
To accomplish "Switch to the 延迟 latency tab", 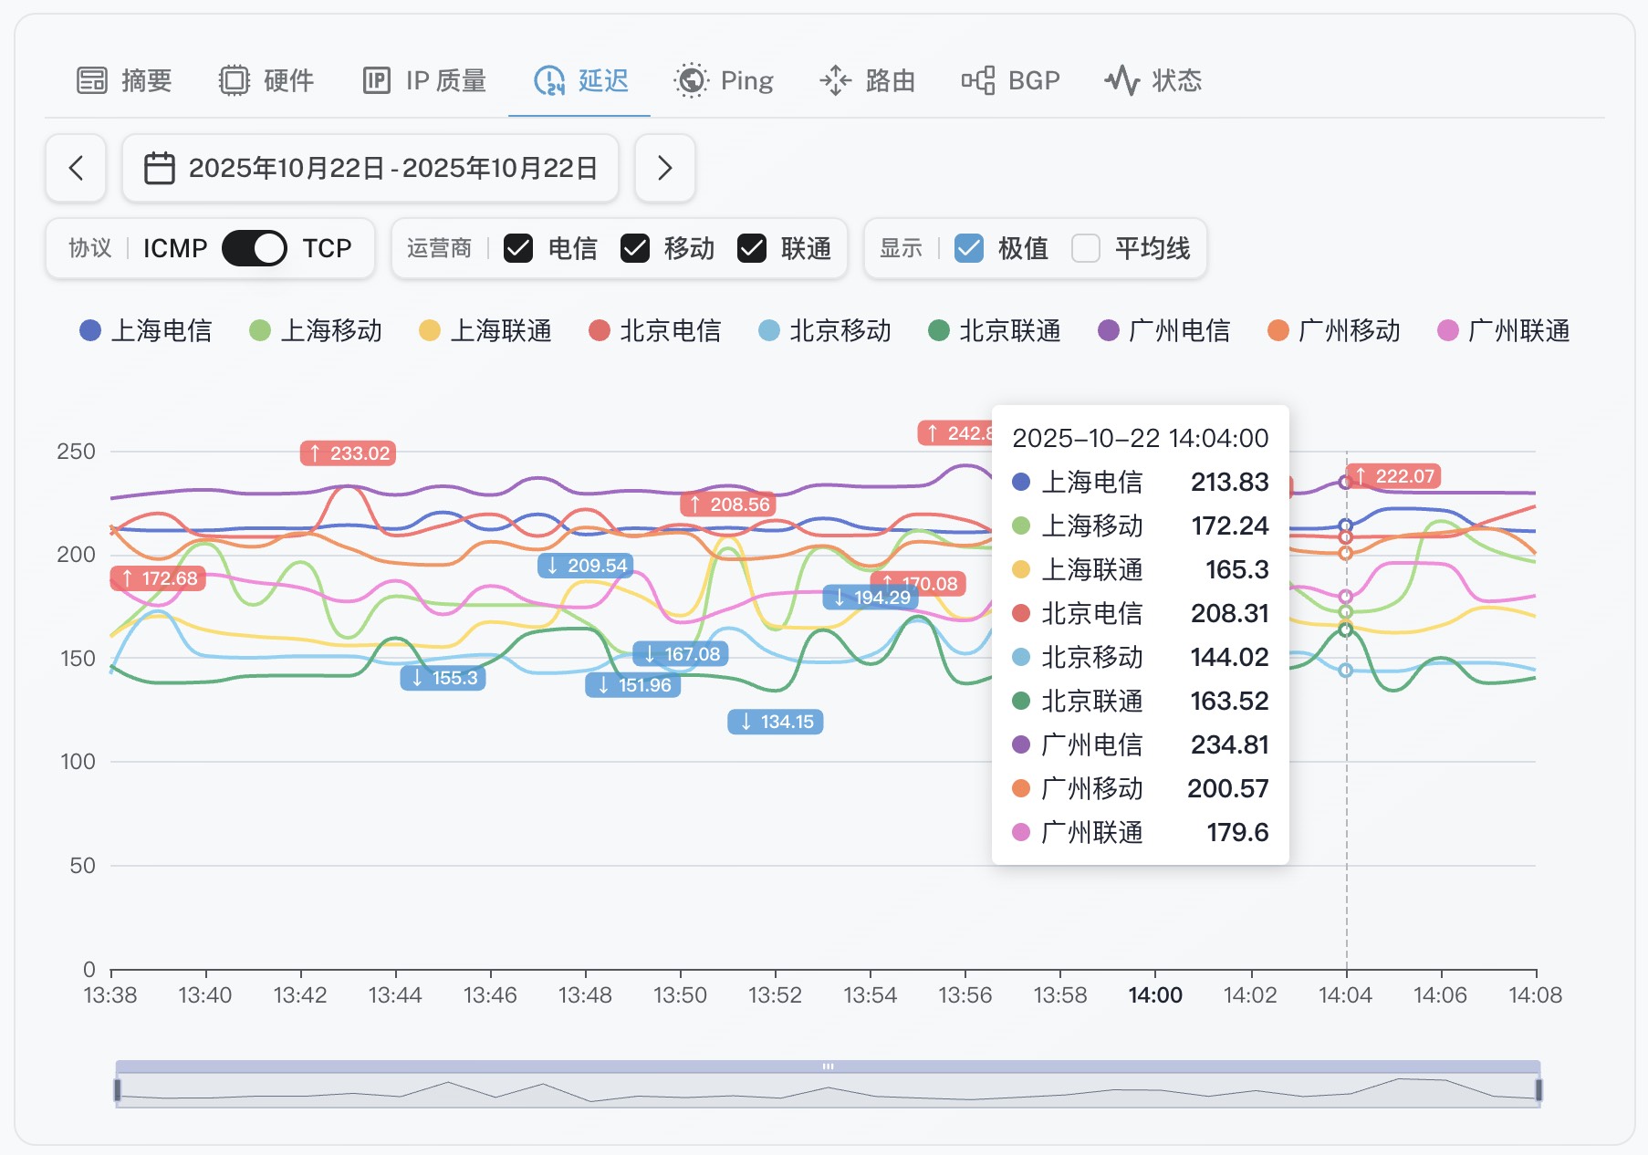I will click(580, 80).
